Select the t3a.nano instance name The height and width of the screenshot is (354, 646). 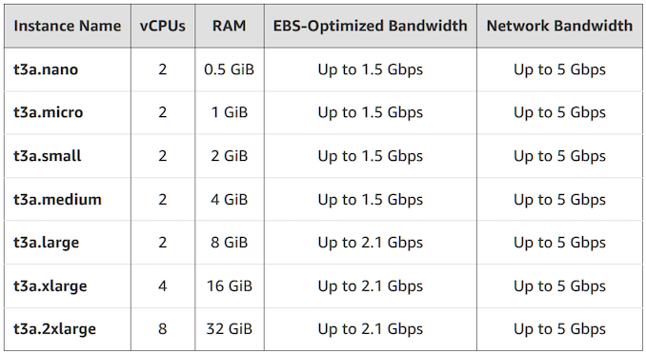point(46,69)
